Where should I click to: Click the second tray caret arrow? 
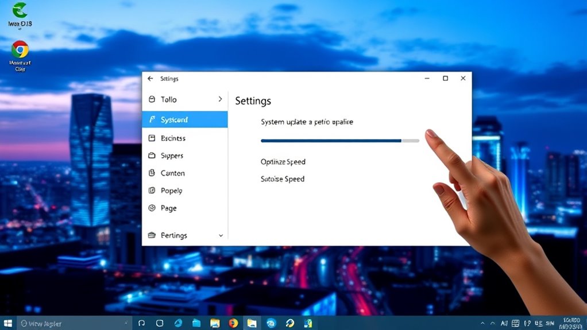[x=493, y=324]
